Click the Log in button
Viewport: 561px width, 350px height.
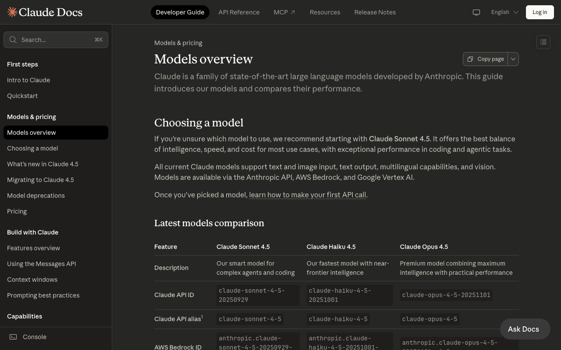pos(540,12)
